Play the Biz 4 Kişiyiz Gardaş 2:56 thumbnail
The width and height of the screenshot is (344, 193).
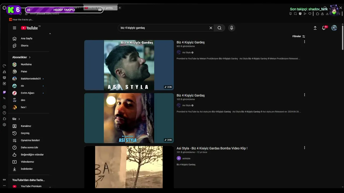pos(129,118)
